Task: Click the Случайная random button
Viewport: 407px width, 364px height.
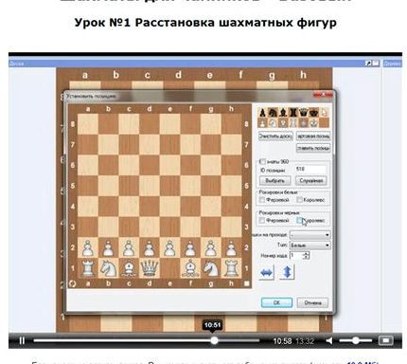Action: [311, 181]
